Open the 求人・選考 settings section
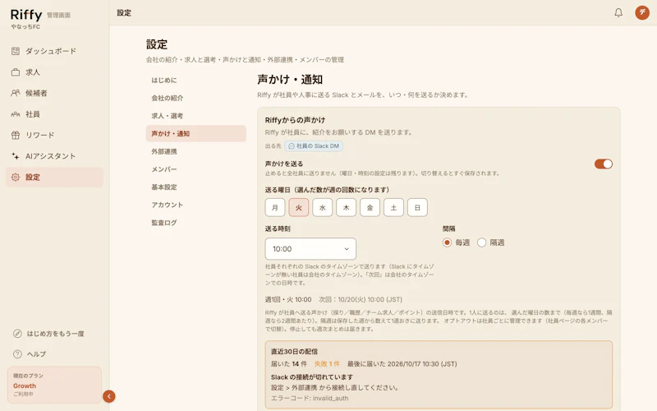 tap(195, 116)
